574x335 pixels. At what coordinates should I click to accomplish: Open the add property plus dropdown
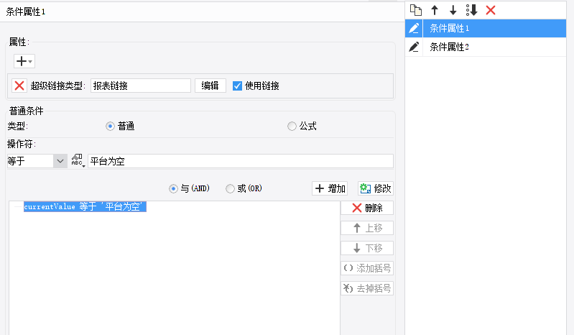point(24,61)
